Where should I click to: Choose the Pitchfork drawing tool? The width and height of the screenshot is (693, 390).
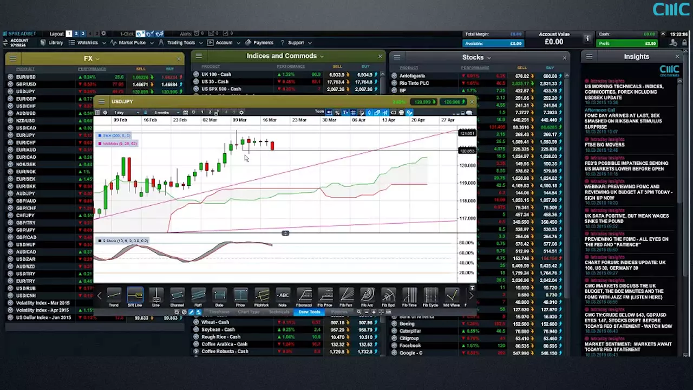pyautogui.click(x=261, y=297)
